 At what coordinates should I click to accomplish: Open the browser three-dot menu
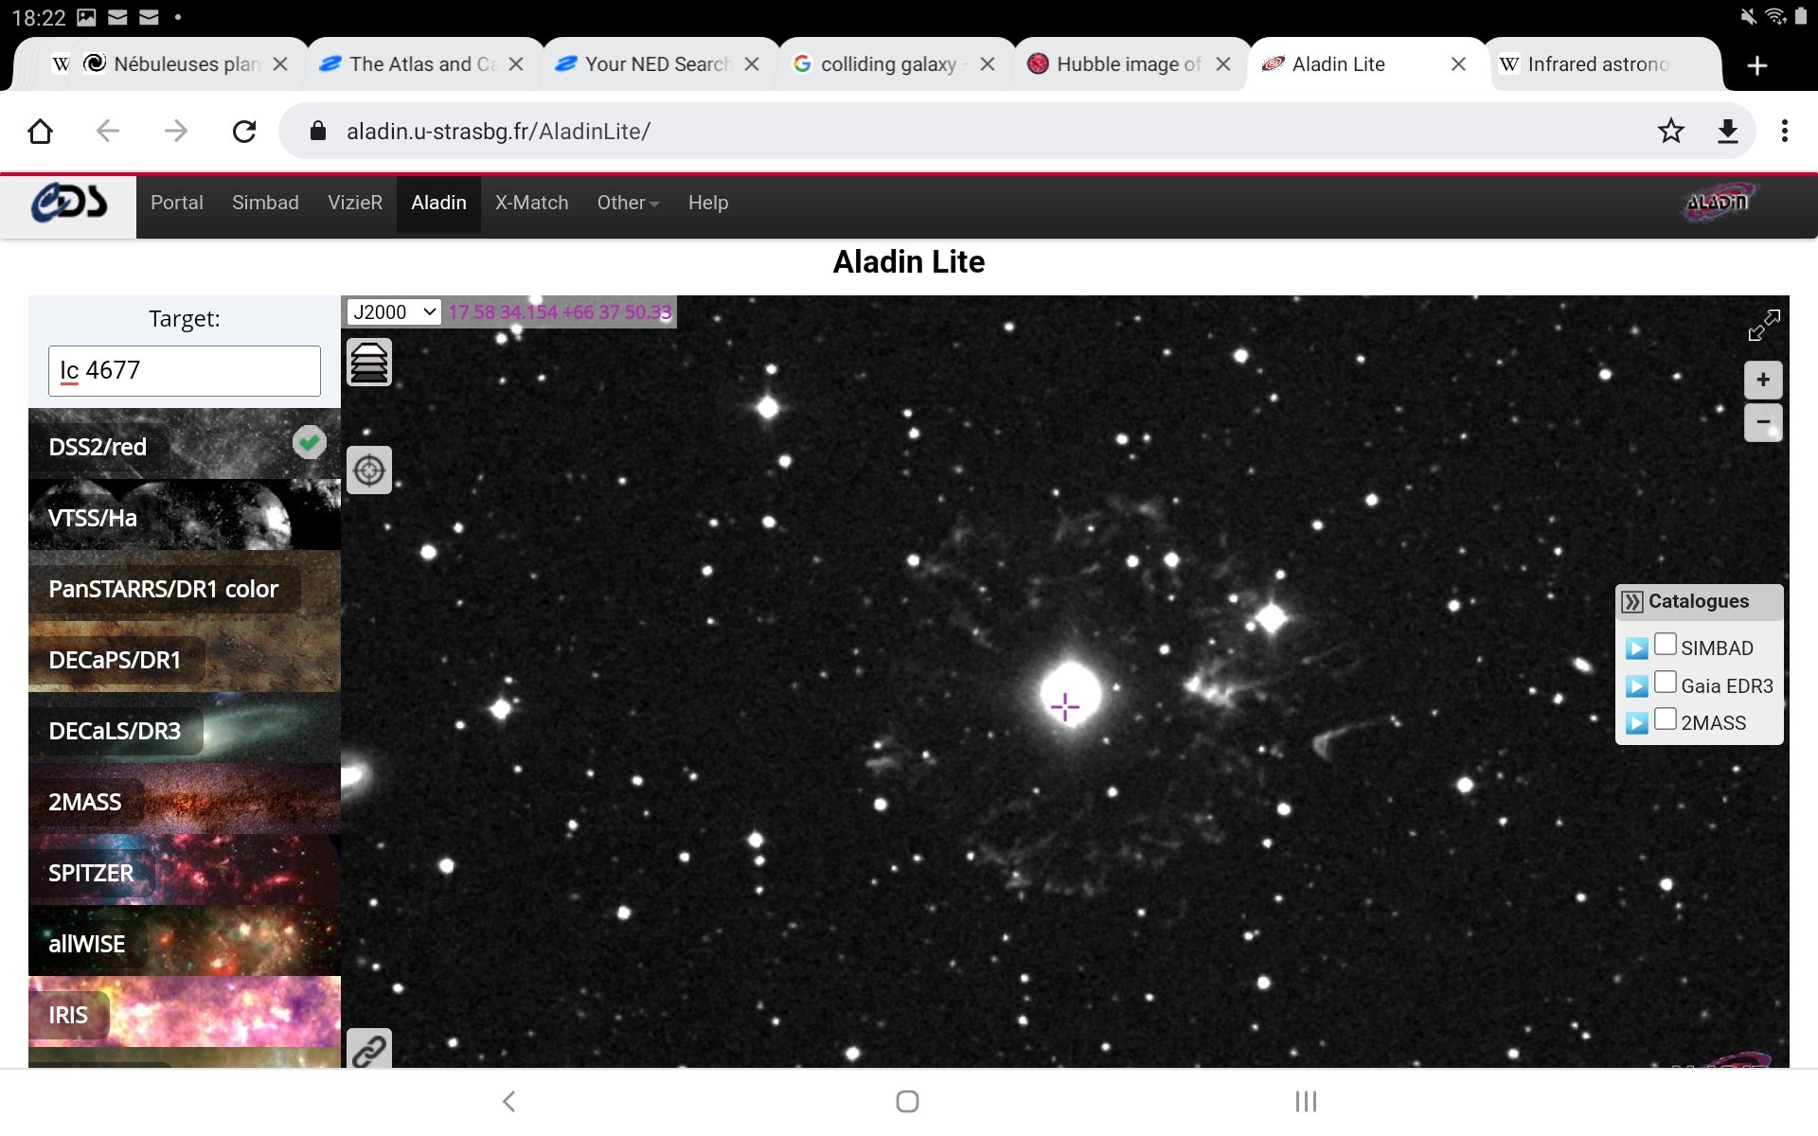1785,131
